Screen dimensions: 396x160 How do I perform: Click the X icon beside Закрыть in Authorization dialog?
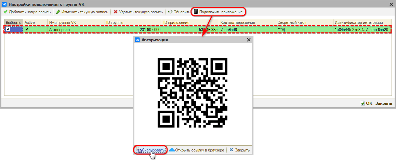click(232, 150)
